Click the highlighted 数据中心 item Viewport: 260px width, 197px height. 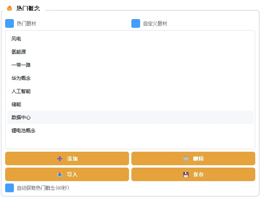21,118
